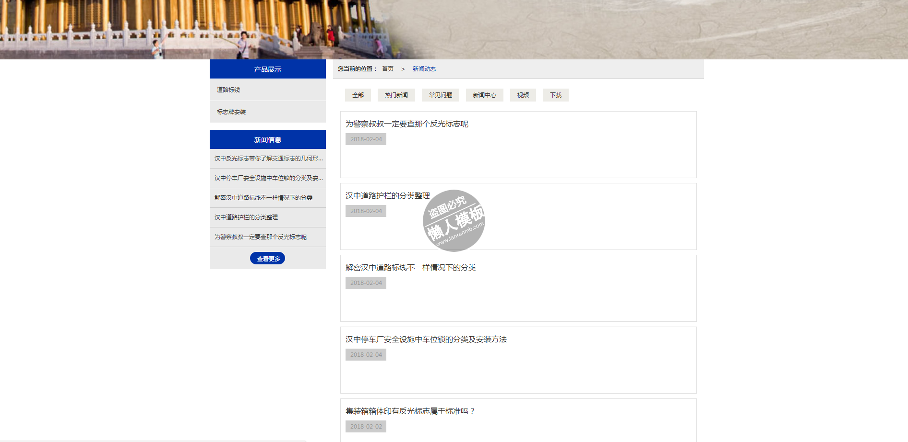908x442 pixels.
Task: Open 标志牌安装 in the product sidebar
Action: pyautogui.click(x=231, y=112)
